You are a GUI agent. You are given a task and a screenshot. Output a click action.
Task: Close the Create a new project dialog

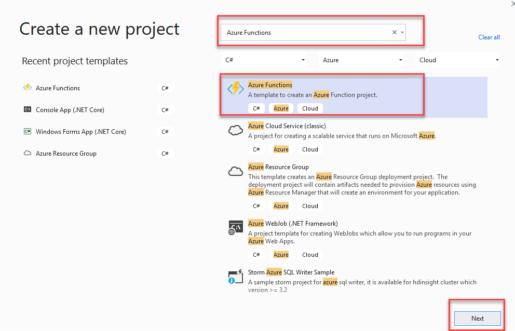512,3
